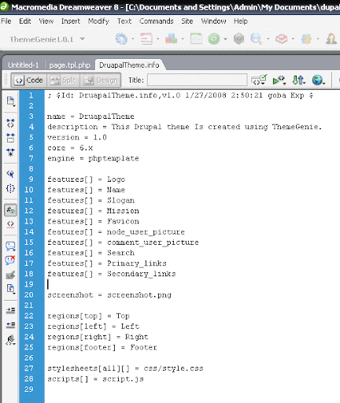Switch to the page.tpl.php tab
Image resolution: width=340 pixels, height=403 pixels.
pyautogui.click(x=69, y=65)
